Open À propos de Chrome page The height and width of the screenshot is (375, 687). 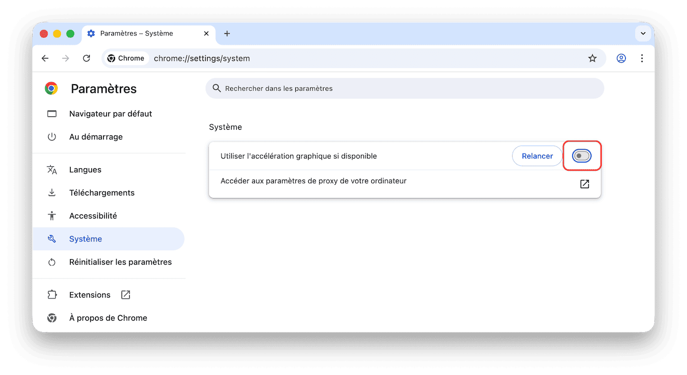(108, 318)
